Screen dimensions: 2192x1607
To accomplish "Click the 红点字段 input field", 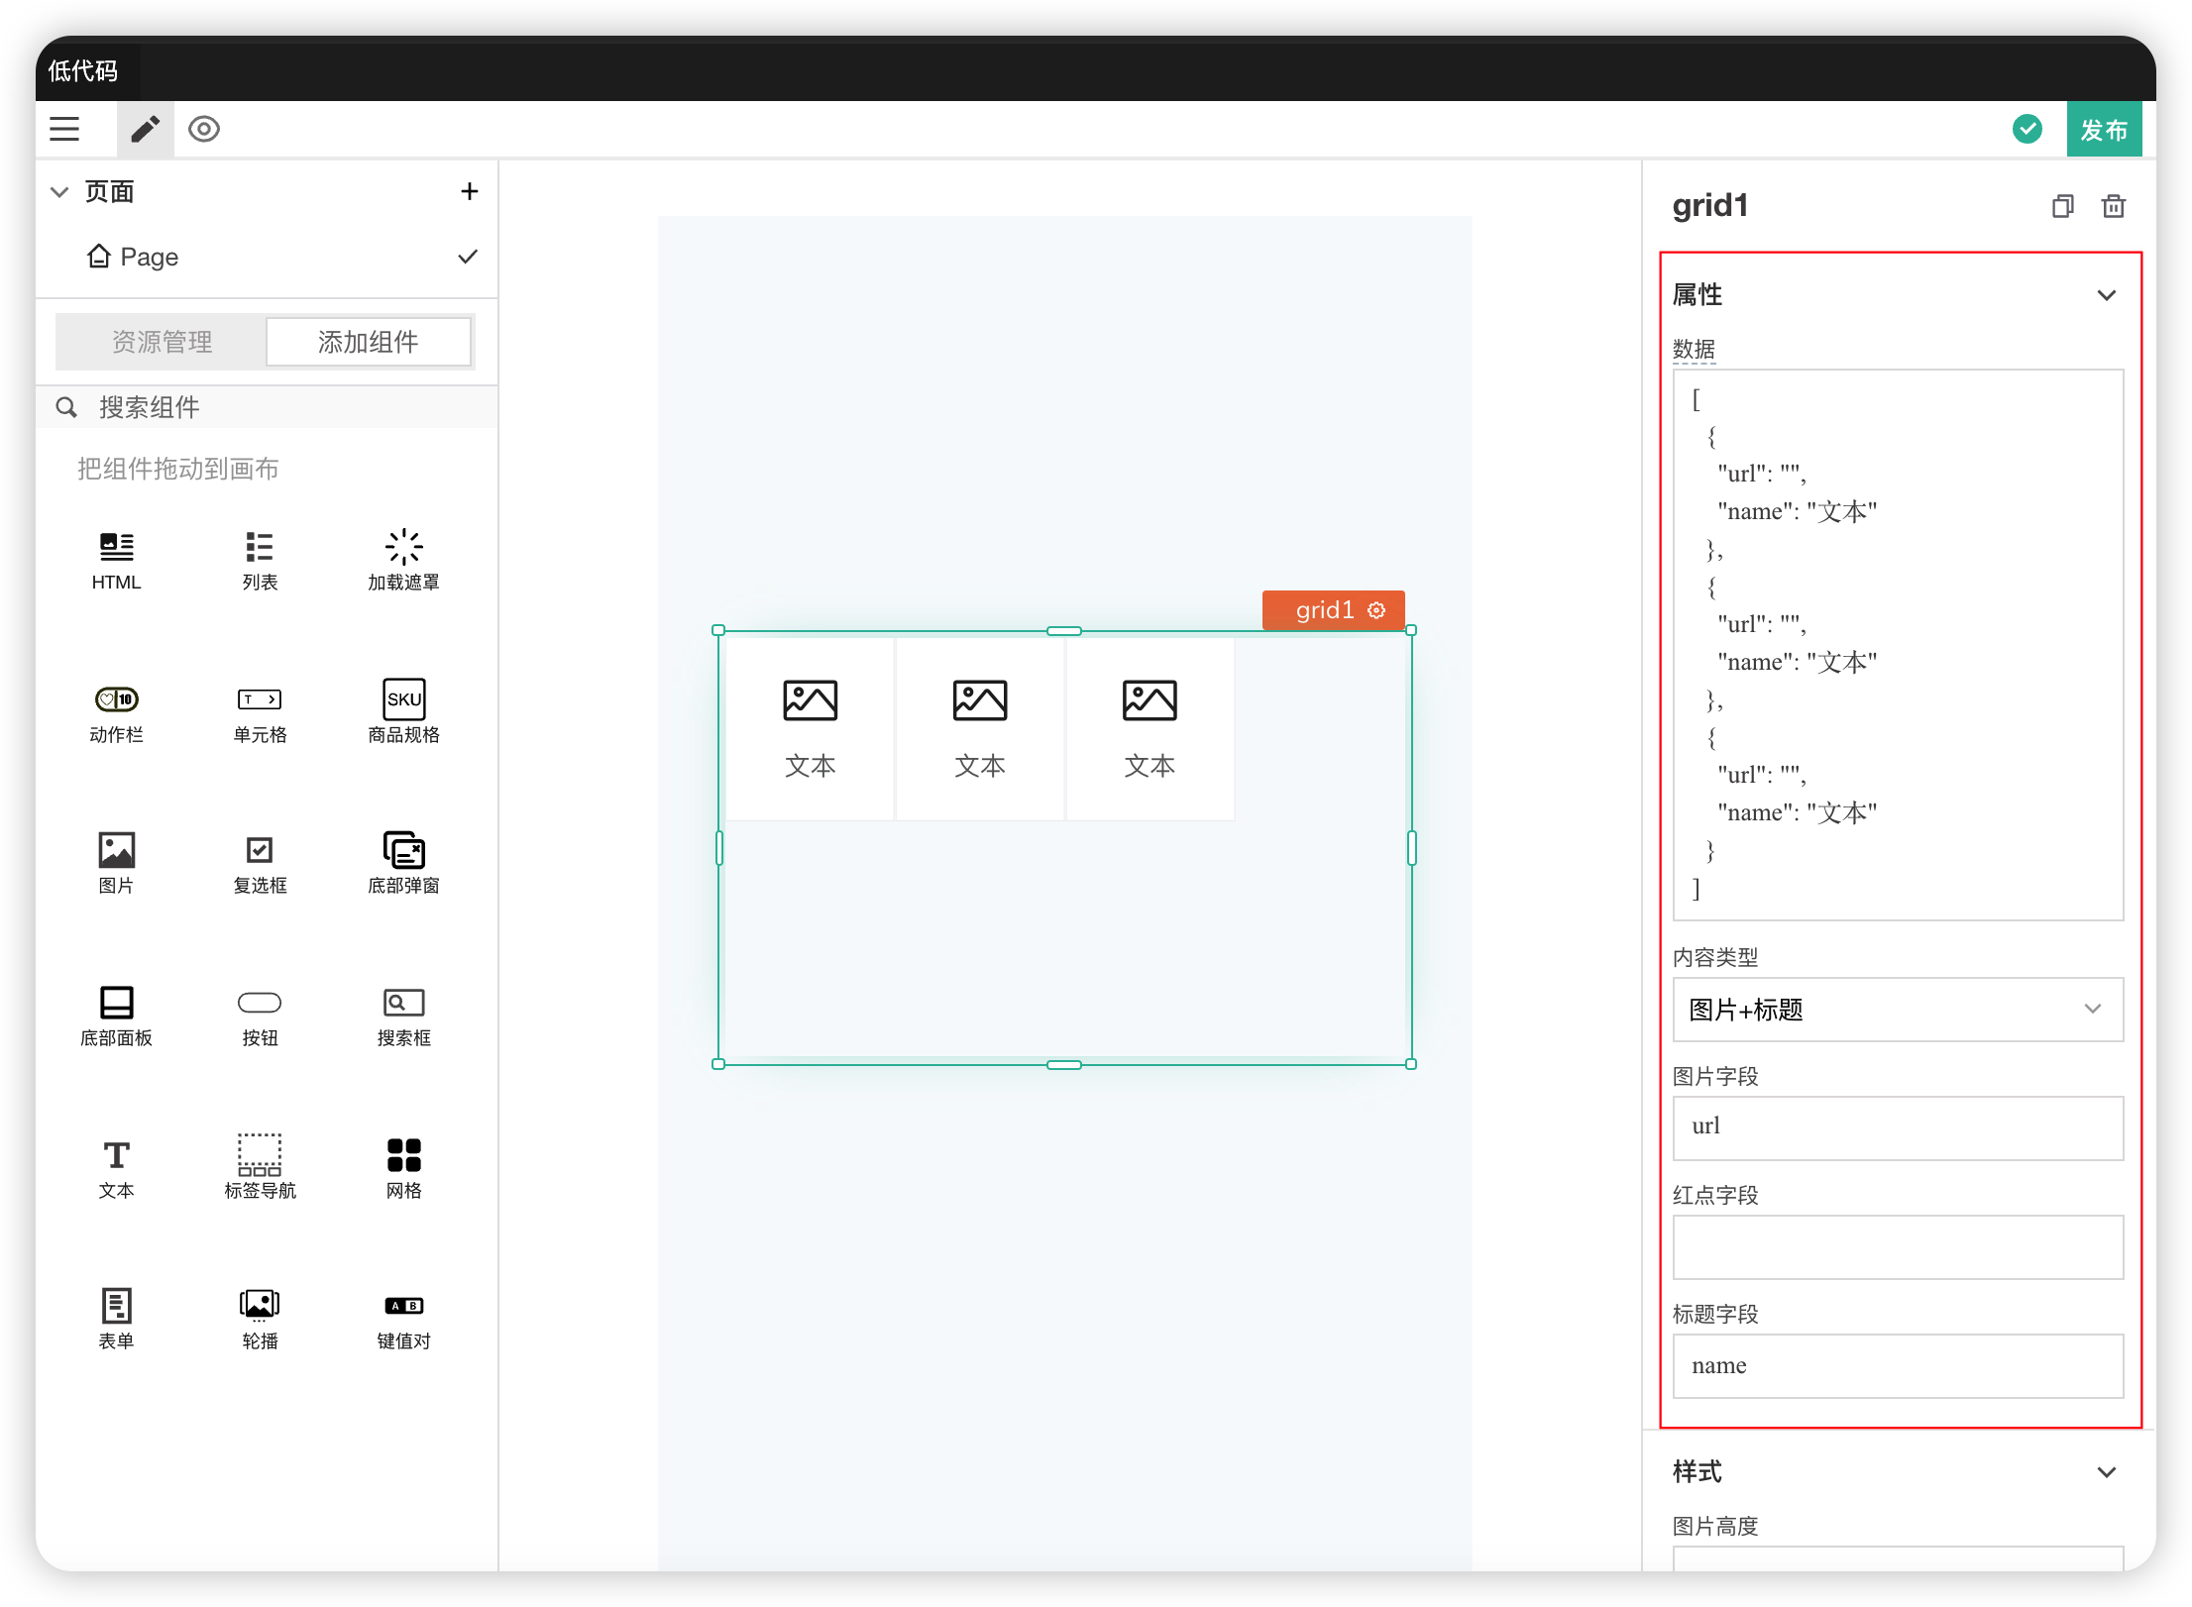I will coord(1897,1246).
